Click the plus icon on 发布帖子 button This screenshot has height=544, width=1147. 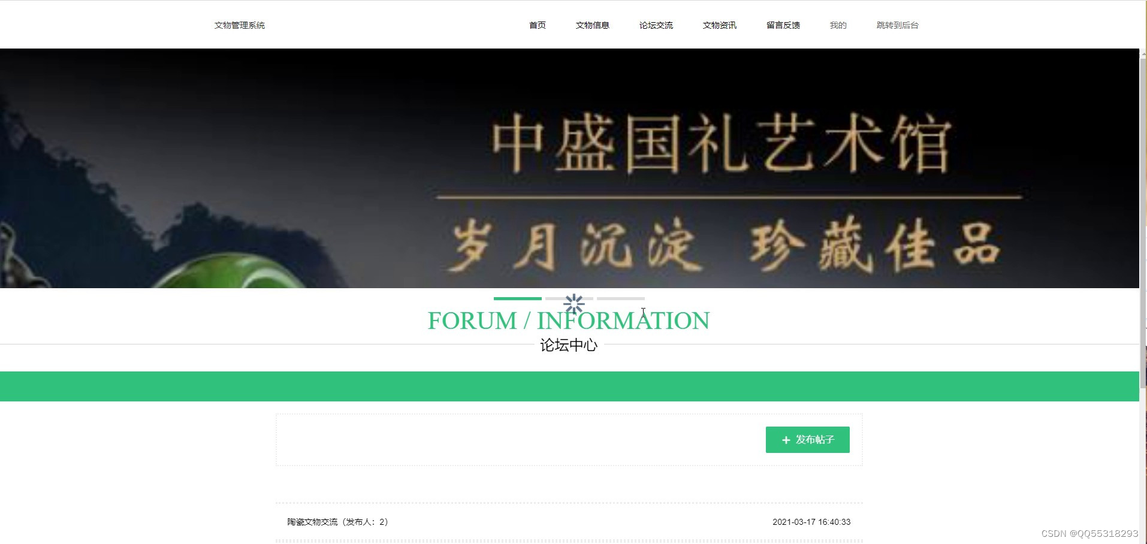[x=786, y=440]
